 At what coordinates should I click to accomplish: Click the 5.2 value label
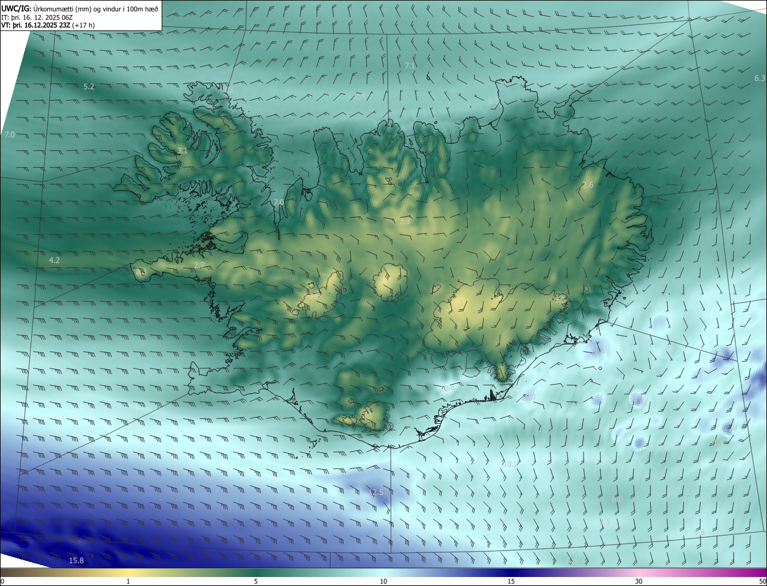[x=89, y=87]
